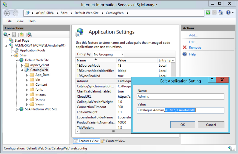
Task: Switch to Content View tab
Action: coord(113,141)
